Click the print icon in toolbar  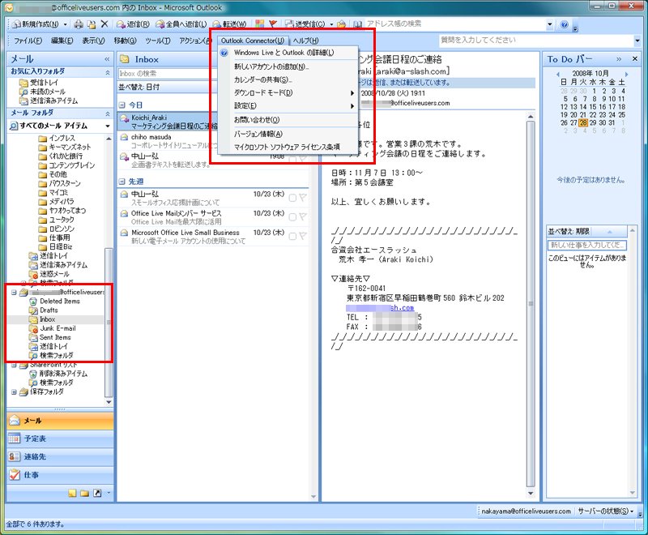pos(78,24)
